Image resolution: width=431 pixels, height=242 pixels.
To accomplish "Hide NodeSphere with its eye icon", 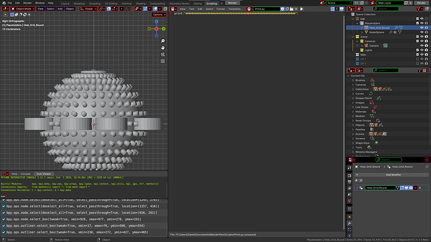I will click(x=422, y=32).
